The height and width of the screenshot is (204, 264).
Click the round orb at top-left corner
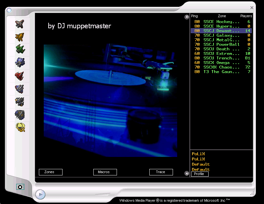point(9,10)
